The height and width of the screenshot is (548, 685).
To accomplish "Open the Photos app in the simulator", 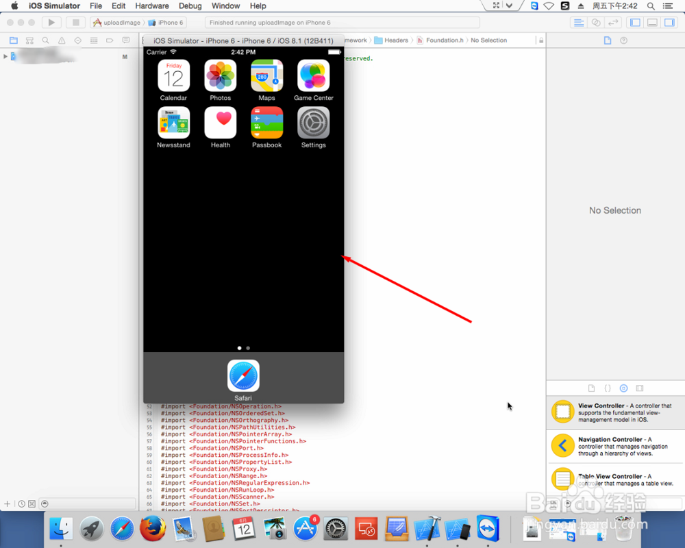I will (x=220, y=75).
